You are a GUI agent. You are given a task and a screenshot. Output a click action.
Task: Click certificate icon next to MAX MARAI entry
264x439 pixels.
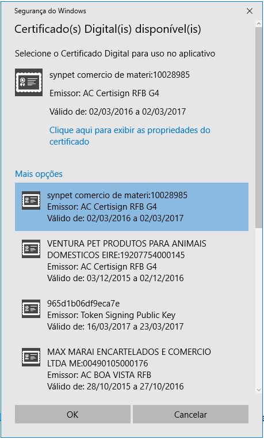click(31, 357)
